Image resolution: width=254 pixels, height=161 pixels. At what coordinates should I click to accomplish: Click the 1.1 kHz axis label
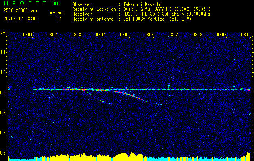pos(4,53)
